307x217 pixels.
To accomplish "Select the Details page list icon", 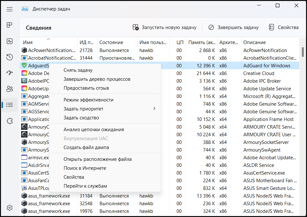I will [10, 105].
